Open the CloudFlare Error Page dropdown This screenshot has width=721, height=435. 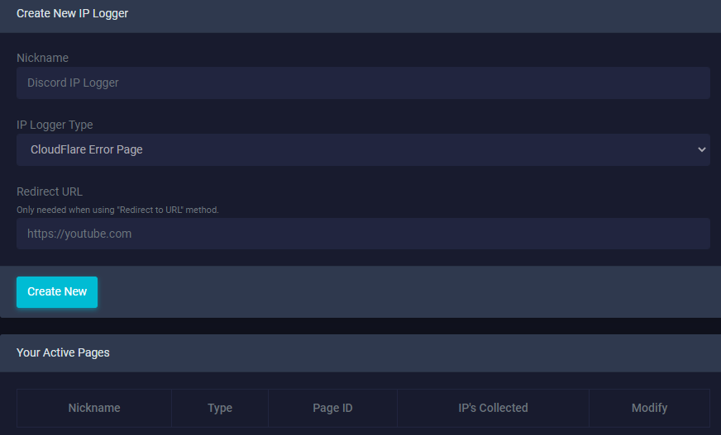[x=363, y=149]
